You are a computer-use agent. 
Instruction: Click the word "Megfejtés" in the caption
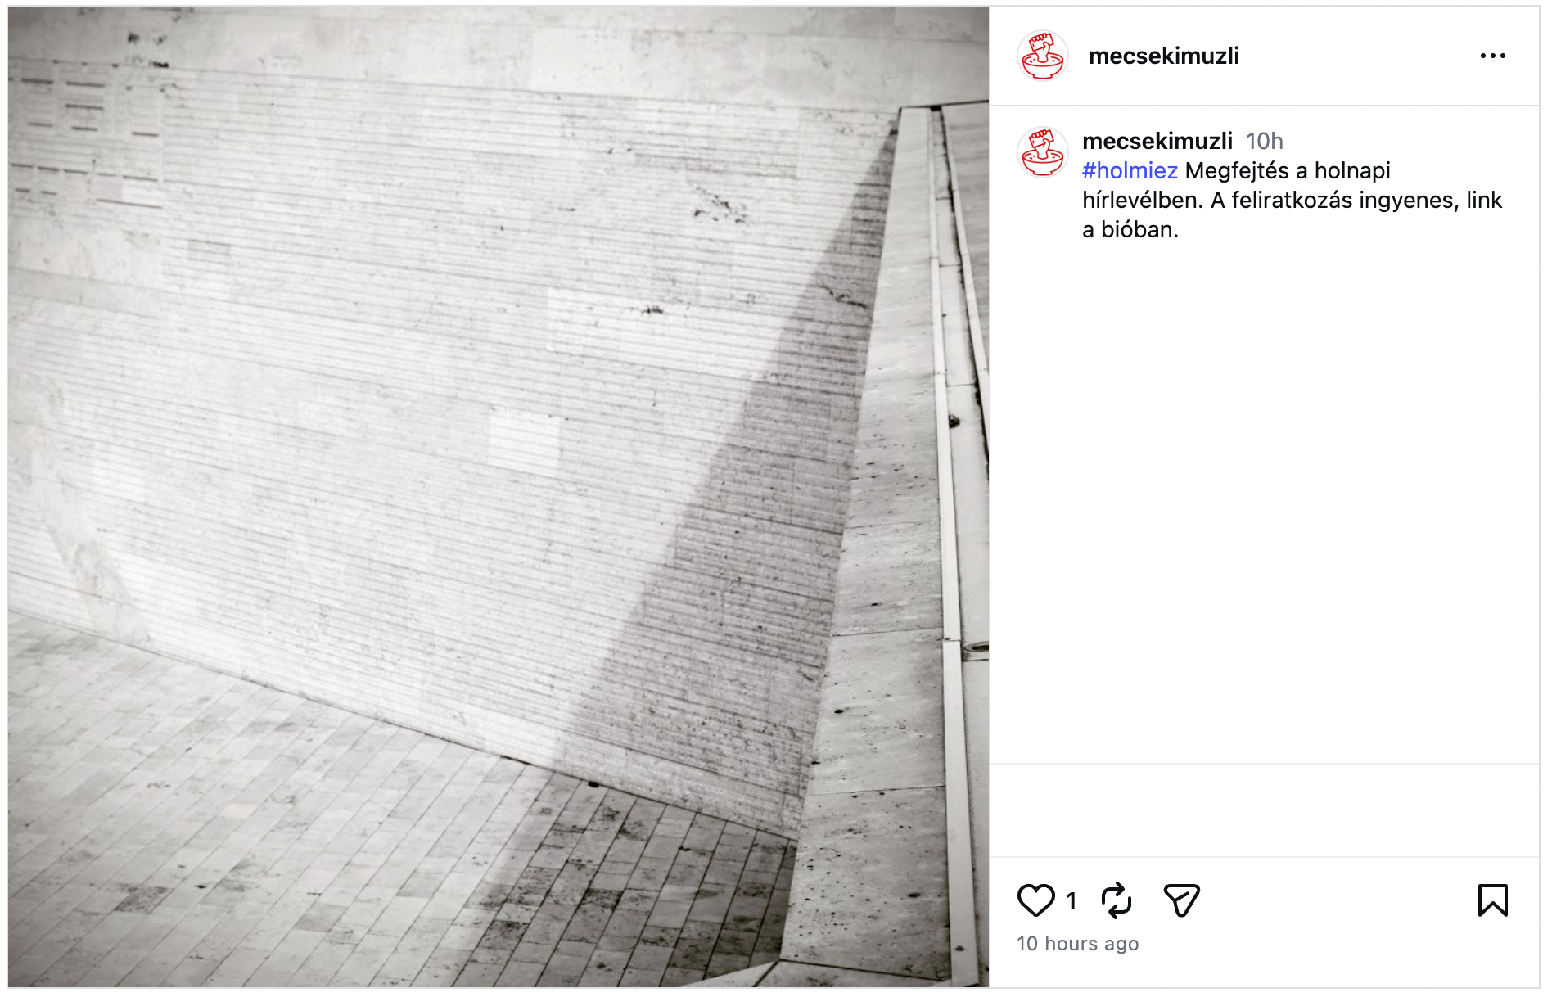1237,170
